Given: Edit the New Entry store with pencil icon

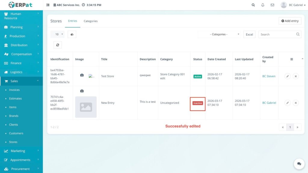Looking at the screenshot, I should 288,103.
